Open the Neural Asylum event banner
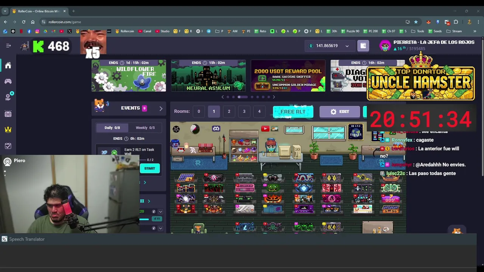Viewport: 484px width, 272px height. point(208,76)
